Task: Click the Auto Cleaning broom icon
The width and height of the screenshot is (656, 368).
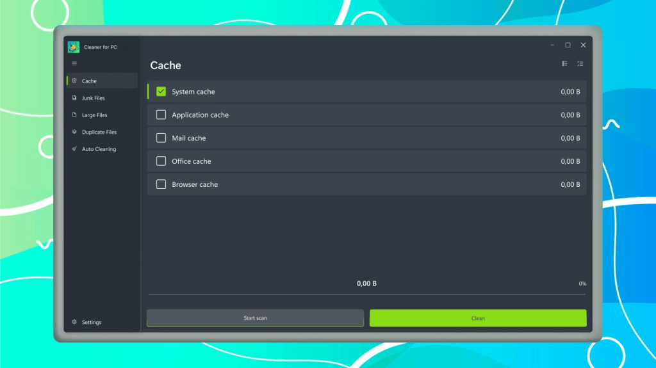Action: pyautogui.click(x=74, y=149)
